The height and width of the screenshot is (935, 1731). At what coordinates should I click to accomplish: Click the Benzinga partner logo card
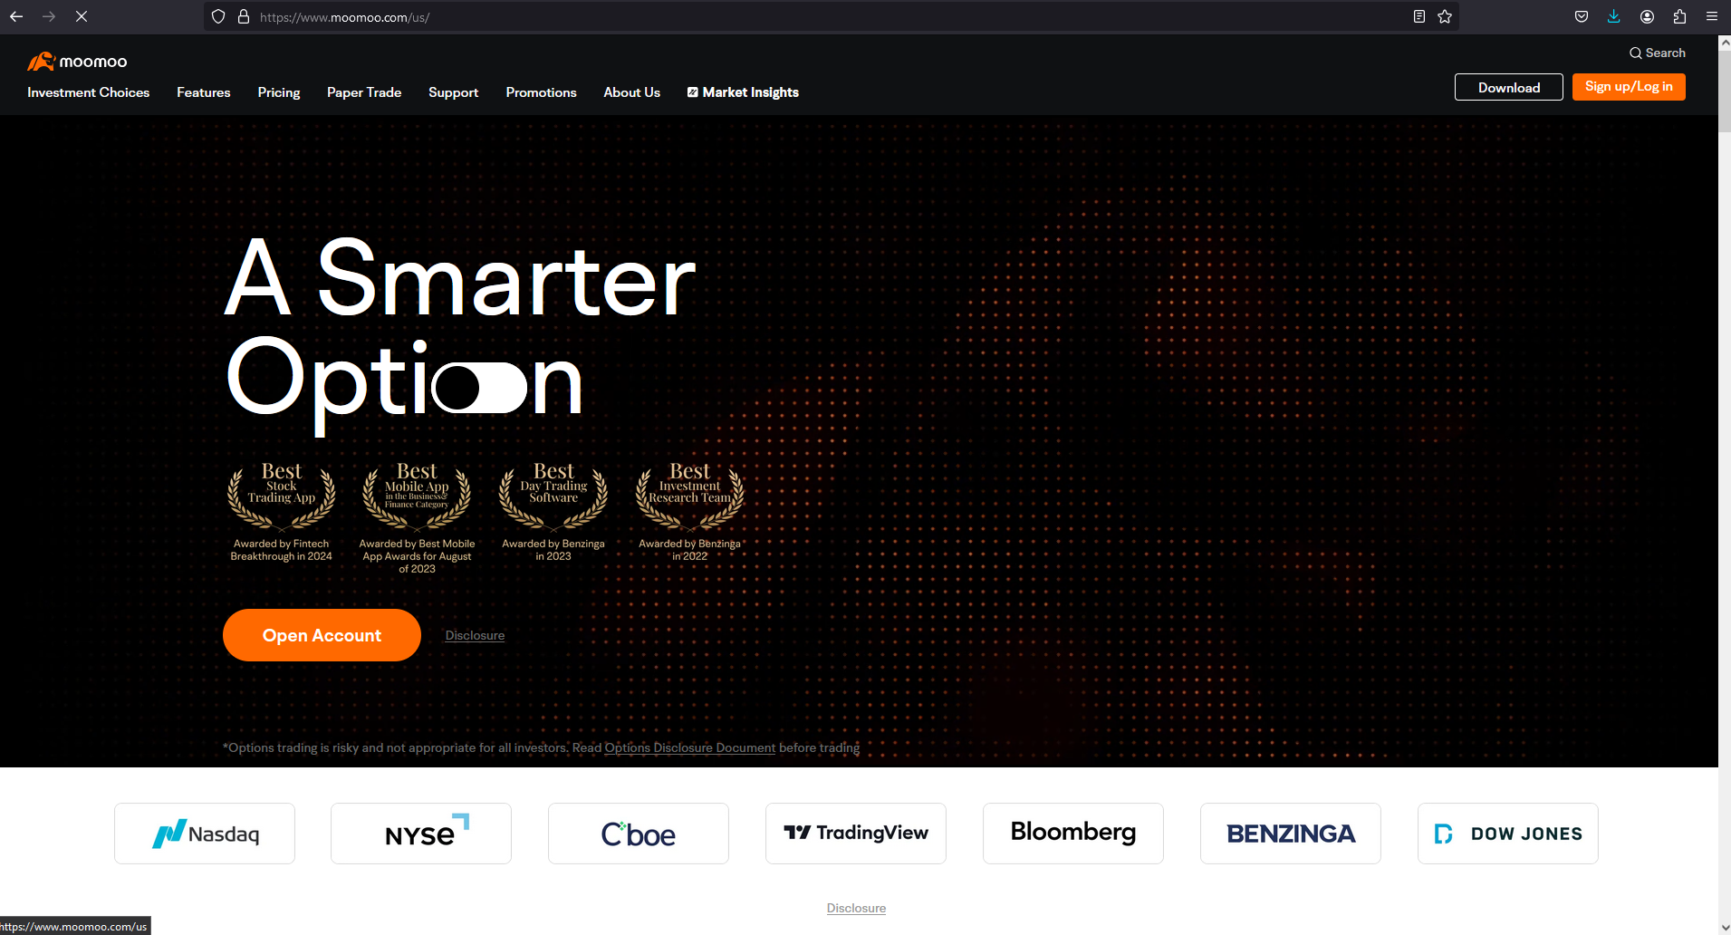(1291, 834)
